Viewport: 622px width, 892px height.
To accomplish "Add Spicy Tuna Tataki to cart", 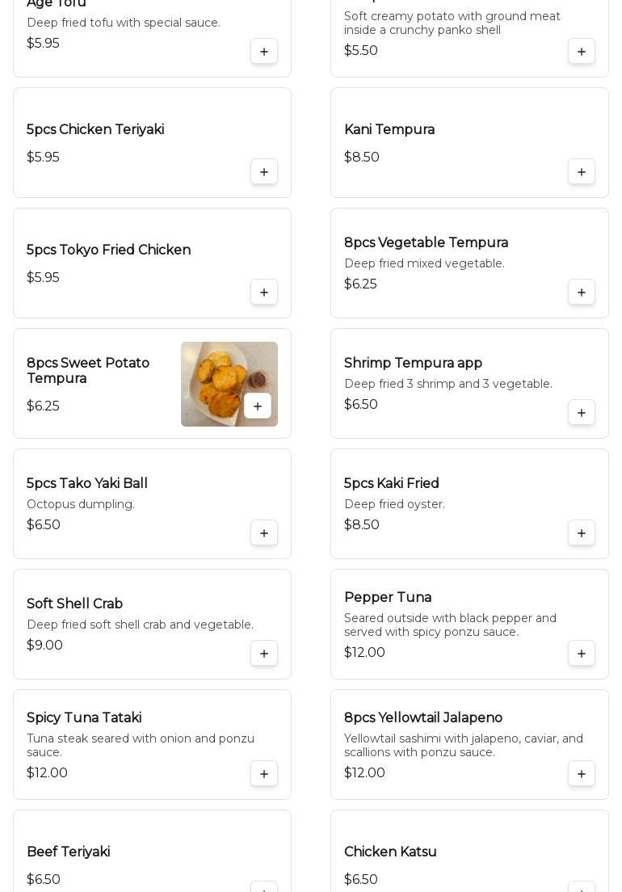I will pos(264,774).
